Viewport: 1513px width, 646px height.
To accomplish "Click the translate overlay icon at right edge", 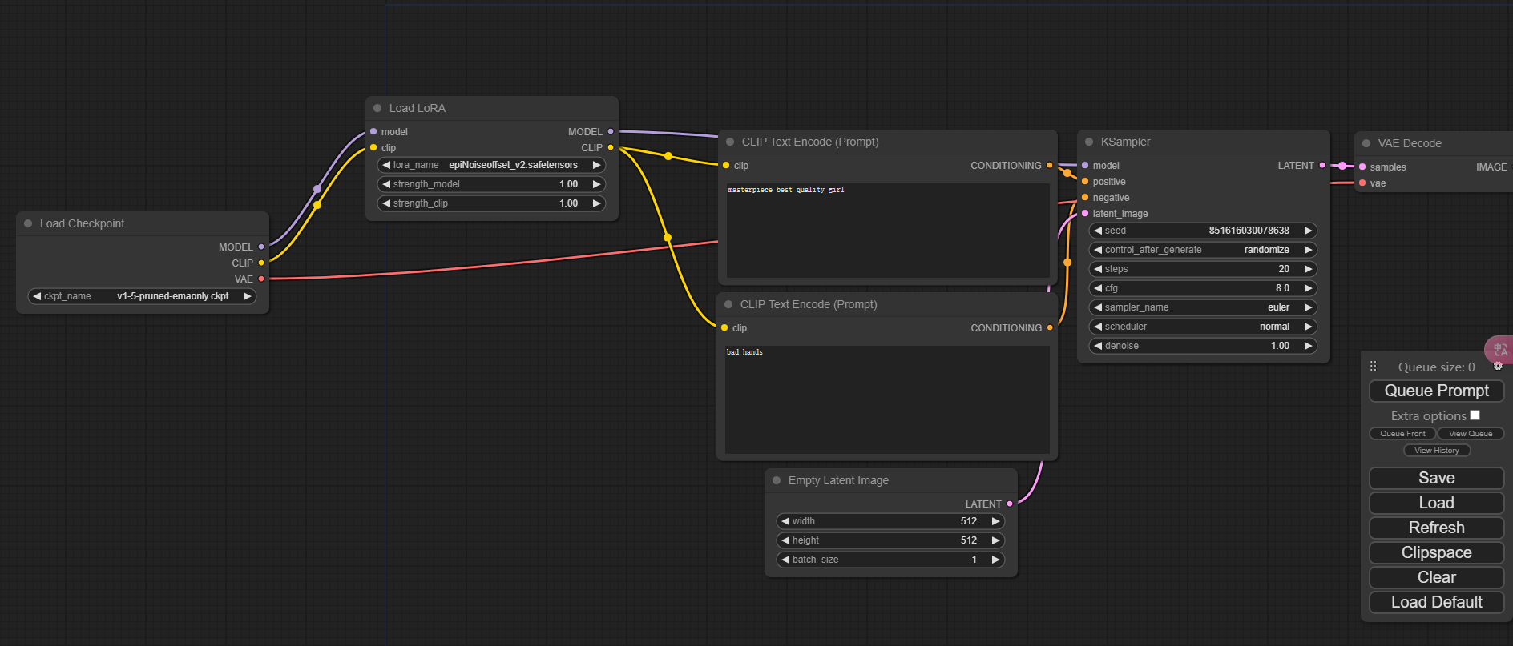I will click(x=1499, y=349).
